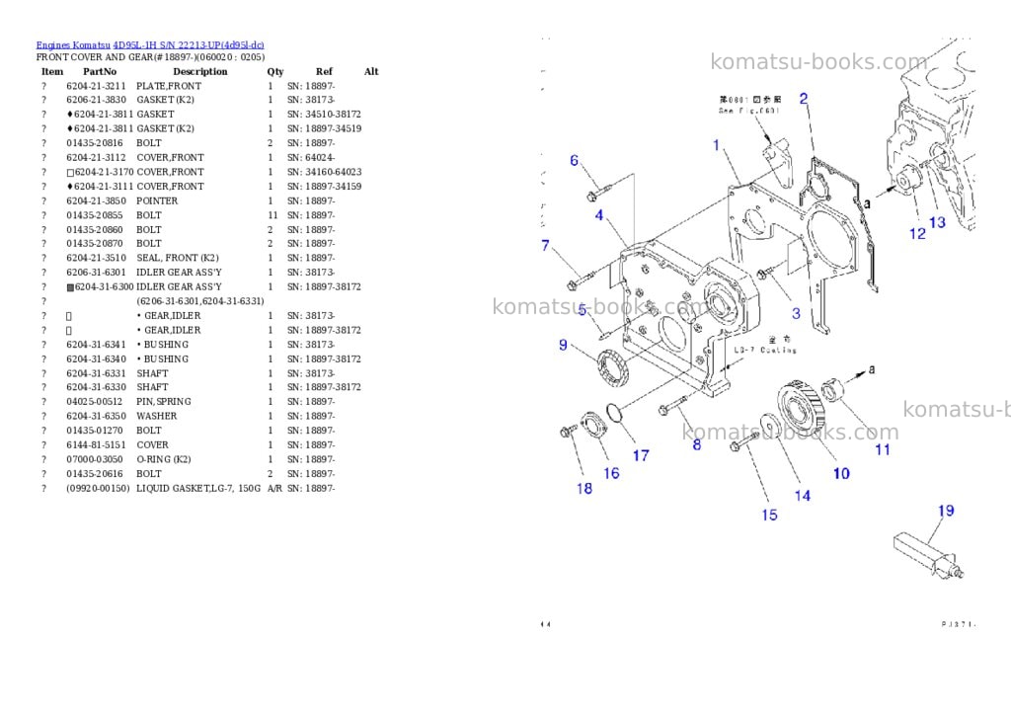Click diagram callout number 11
The image size is (1011, 716).
tap(882, 449)
